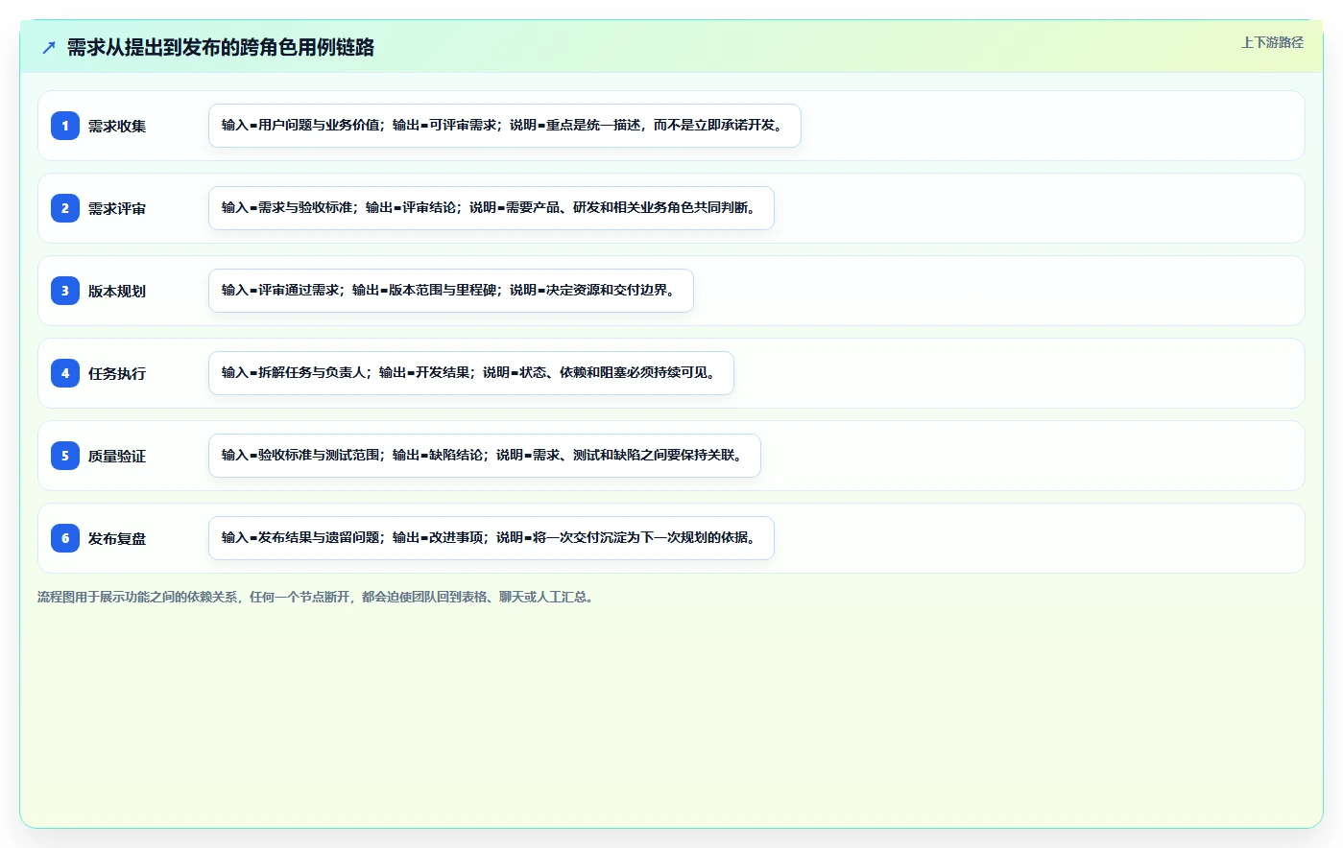Click the step 3 number badge
Screen dimensions: 1343x848
65,291
